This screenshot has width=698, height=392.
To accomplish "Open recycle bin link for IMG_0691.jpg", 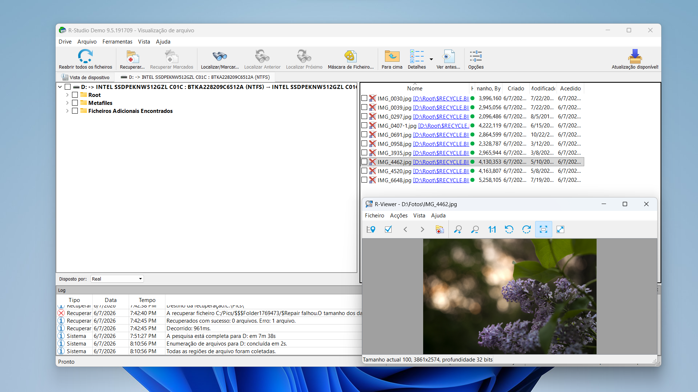I will tap(441, 135).
